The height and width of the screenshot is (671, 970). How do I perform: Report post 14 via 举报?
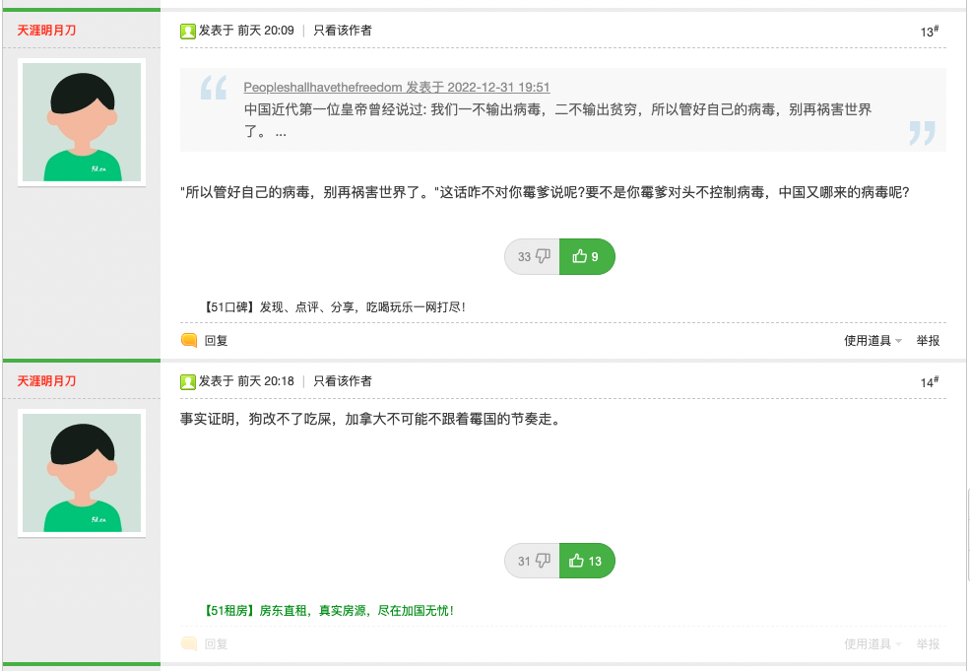[x=928, y=643]
